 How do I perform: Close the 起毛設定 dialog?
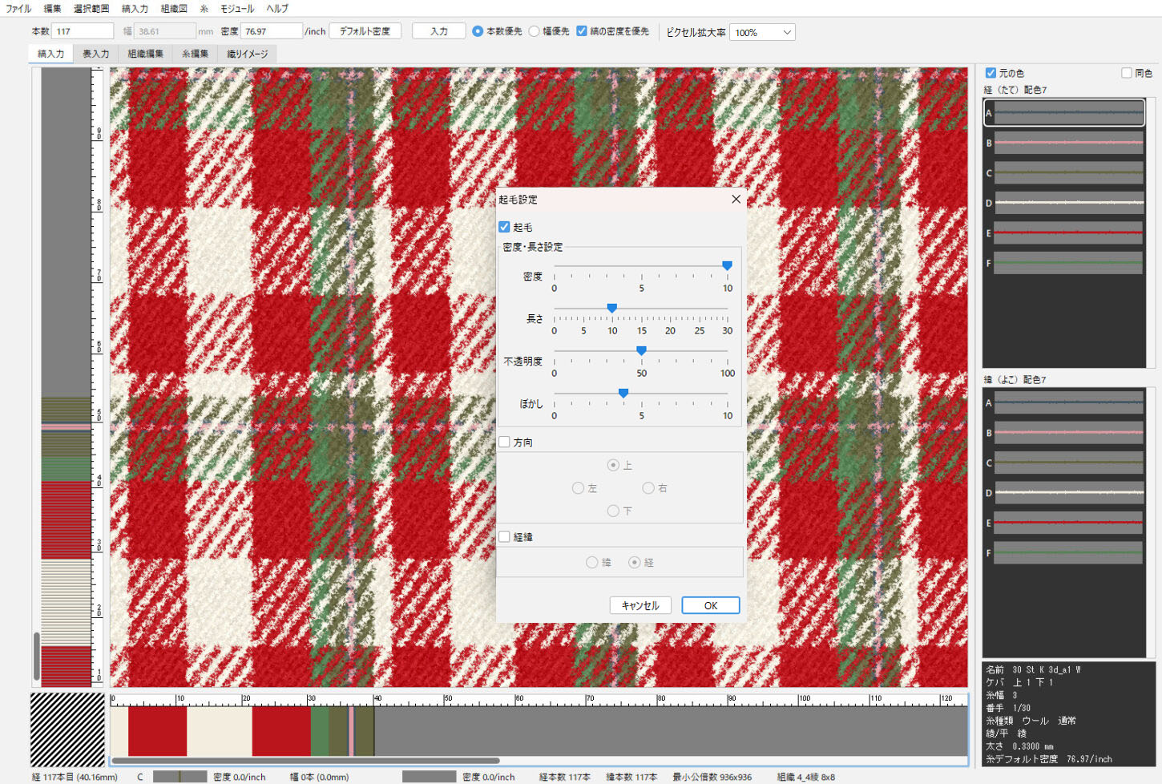(x=736, y=199)
